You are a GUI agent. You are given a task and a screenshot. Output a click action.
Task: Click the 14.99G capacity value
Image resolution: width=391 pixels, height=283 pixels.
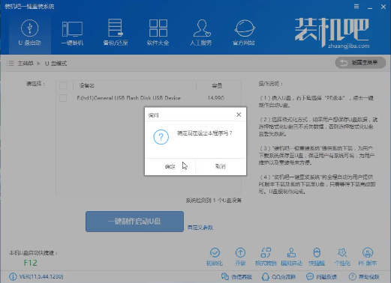click(216, 98)
